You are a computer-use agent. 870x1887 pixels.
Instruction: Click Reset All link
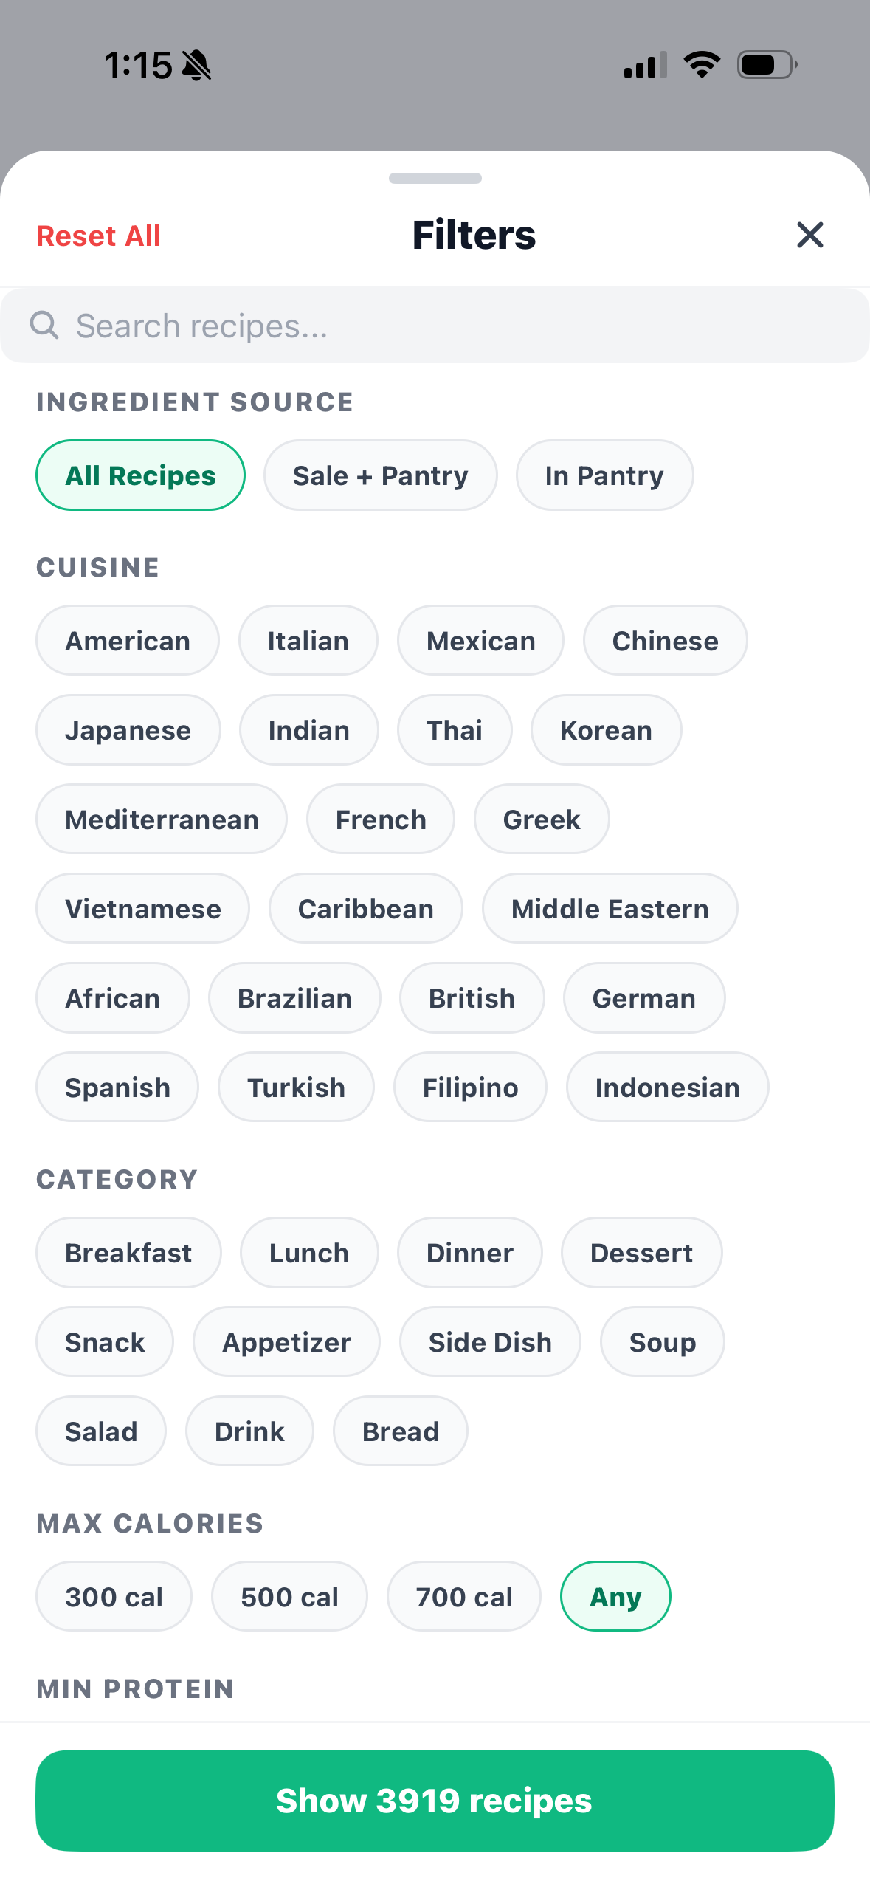tap(99, 236)
